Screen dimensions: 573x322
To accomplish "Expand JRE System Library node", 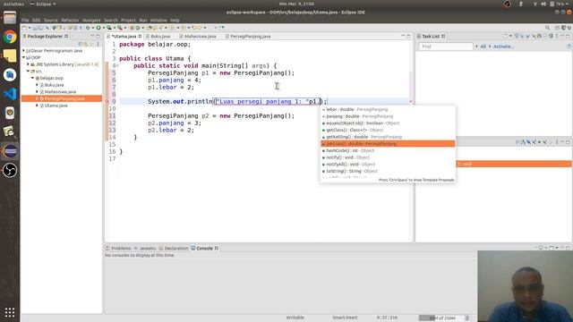I will tap(28, 64).
